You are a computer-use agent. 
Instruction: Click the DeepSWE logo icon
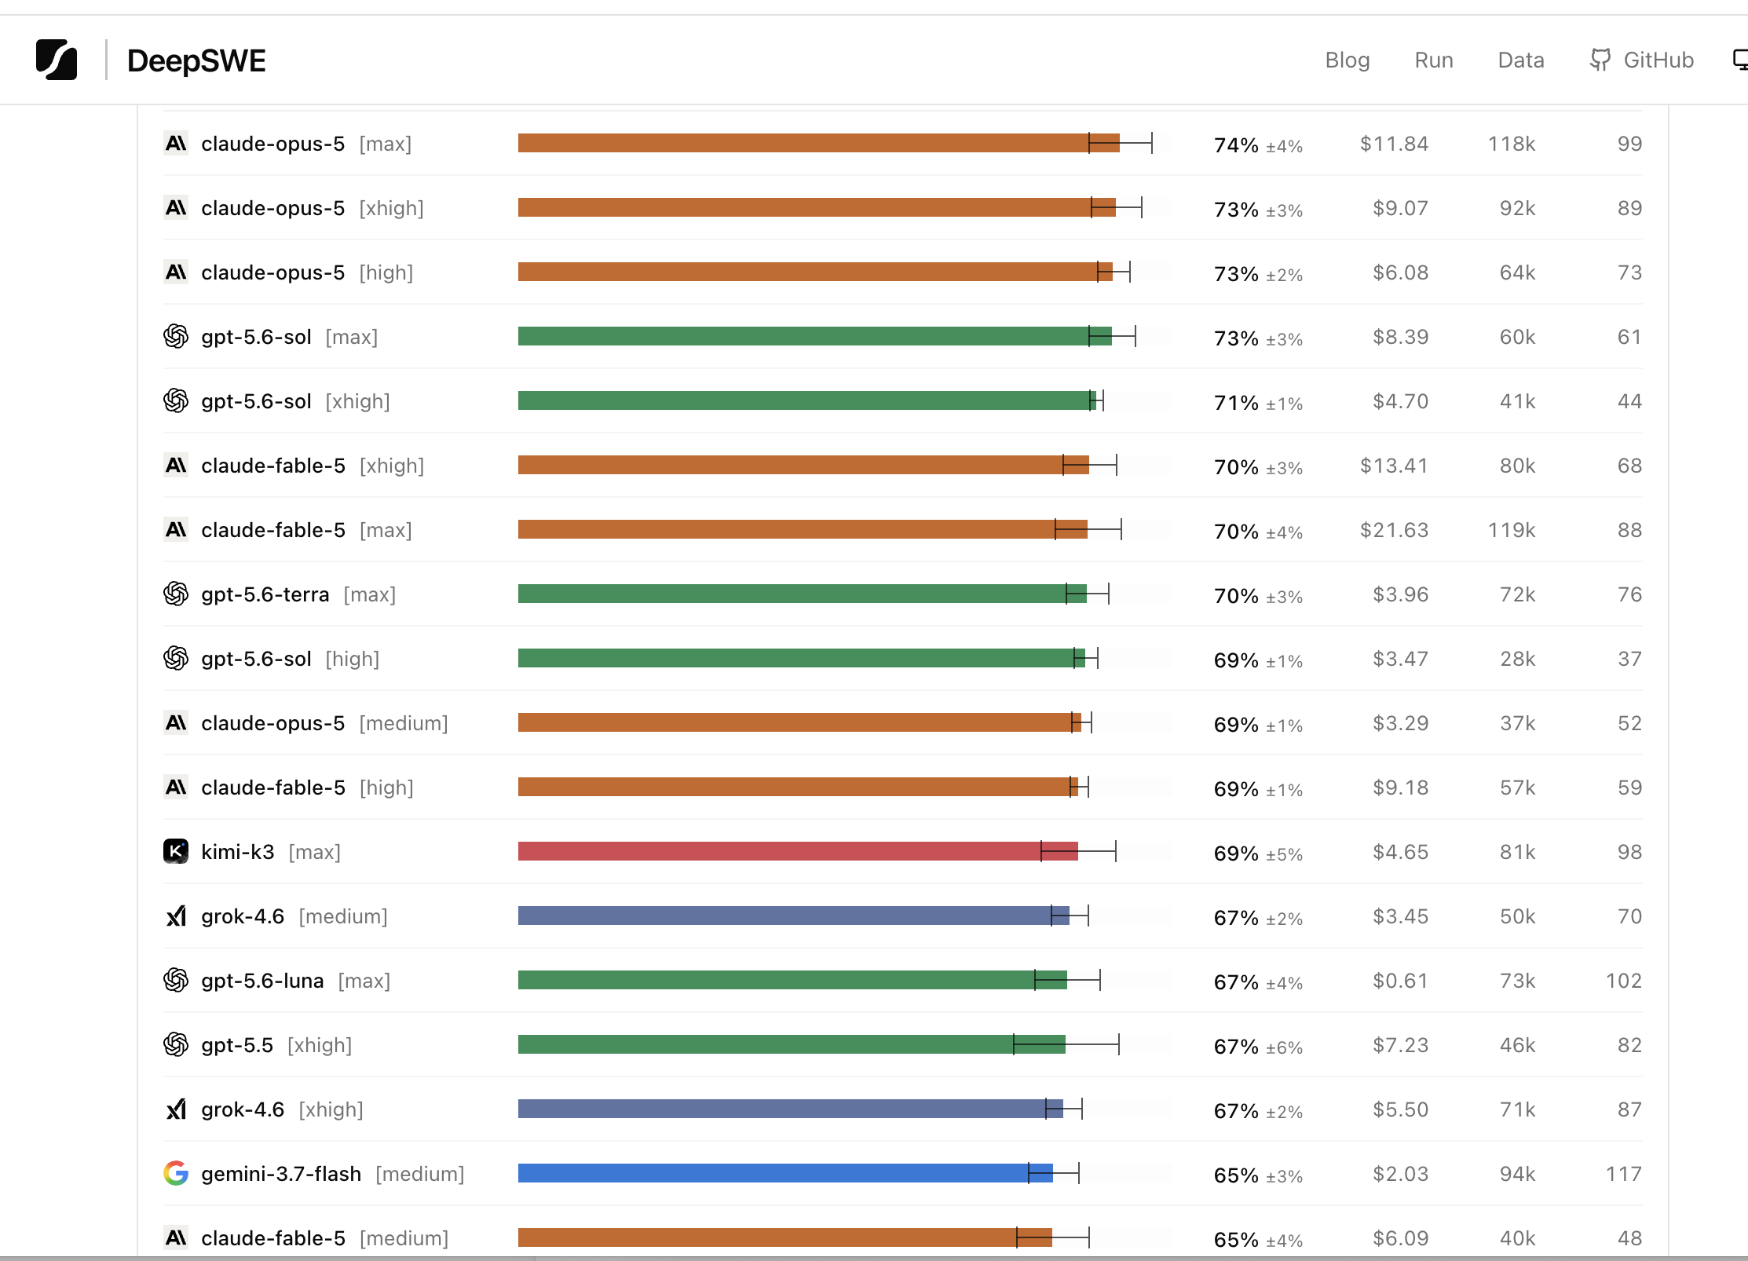(57, 60)
